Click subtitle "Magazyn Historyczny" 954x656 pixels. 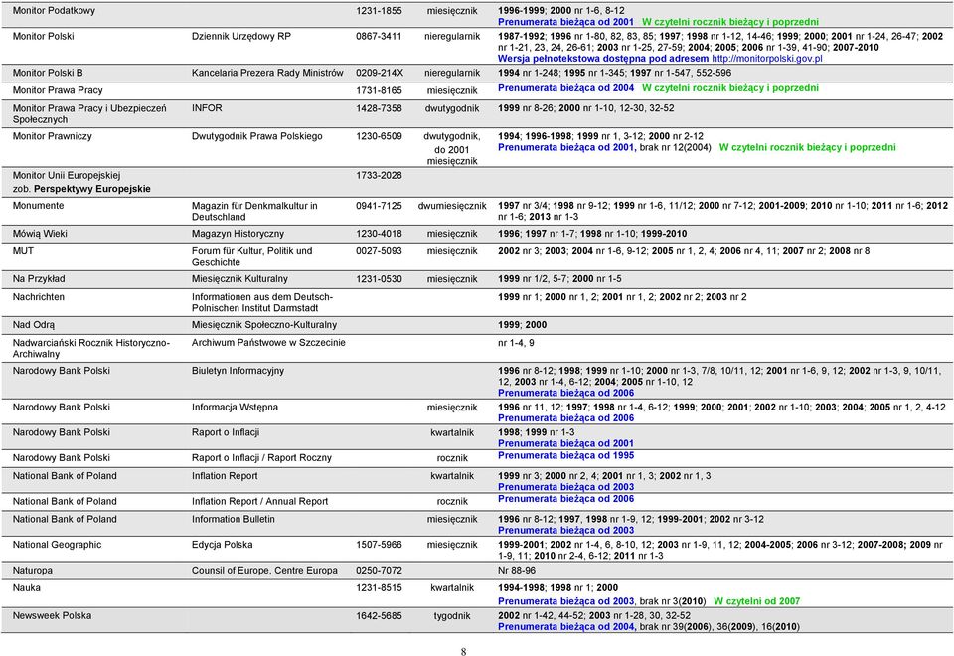(x=238, y=233)
